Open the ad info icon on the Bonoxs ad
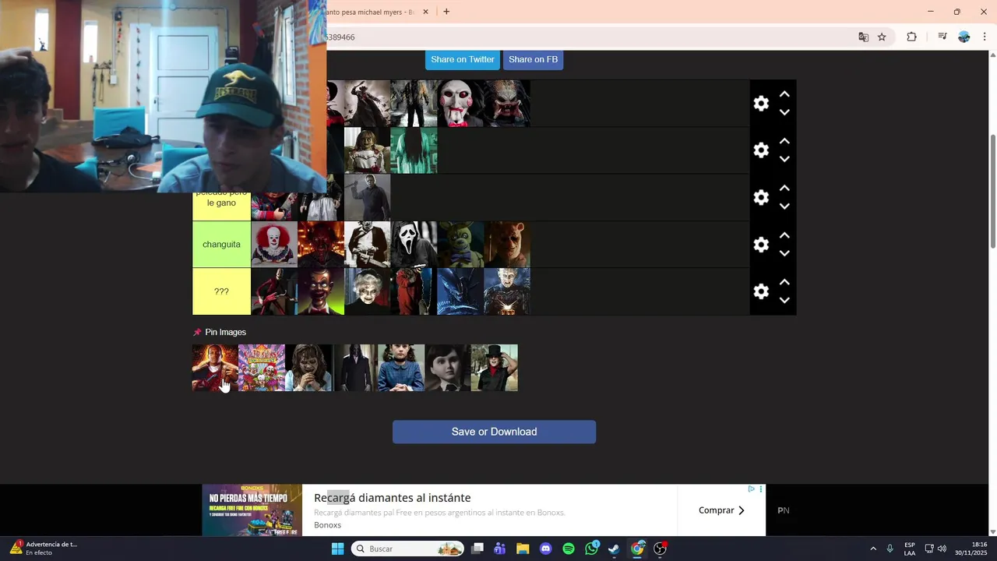The image size is (997, 561). [752, 489]
